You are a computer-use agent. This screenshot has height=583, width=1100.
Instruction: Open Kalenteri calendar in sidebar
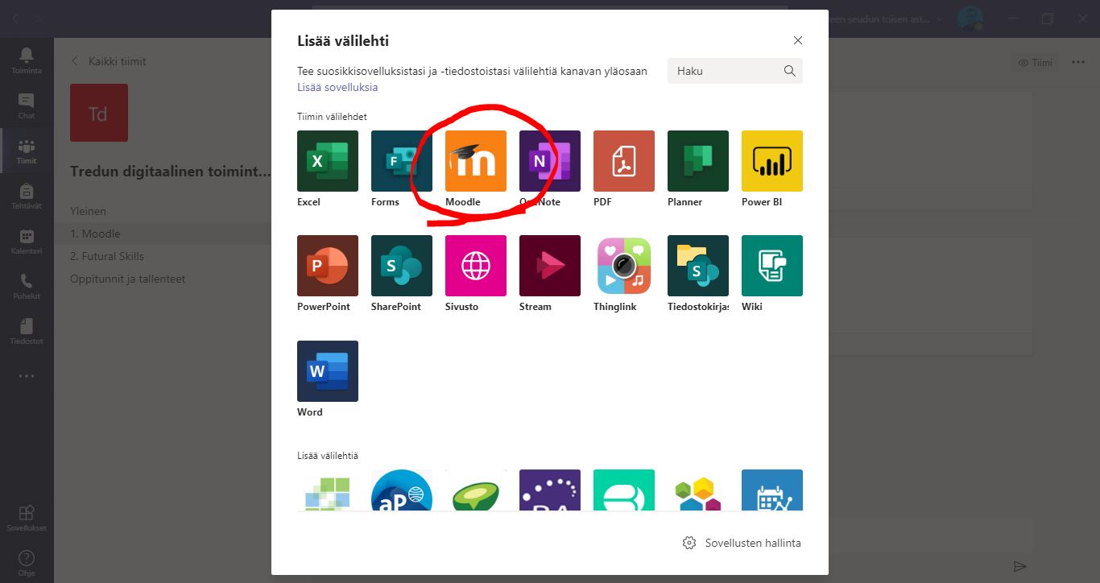pos(27,241)
